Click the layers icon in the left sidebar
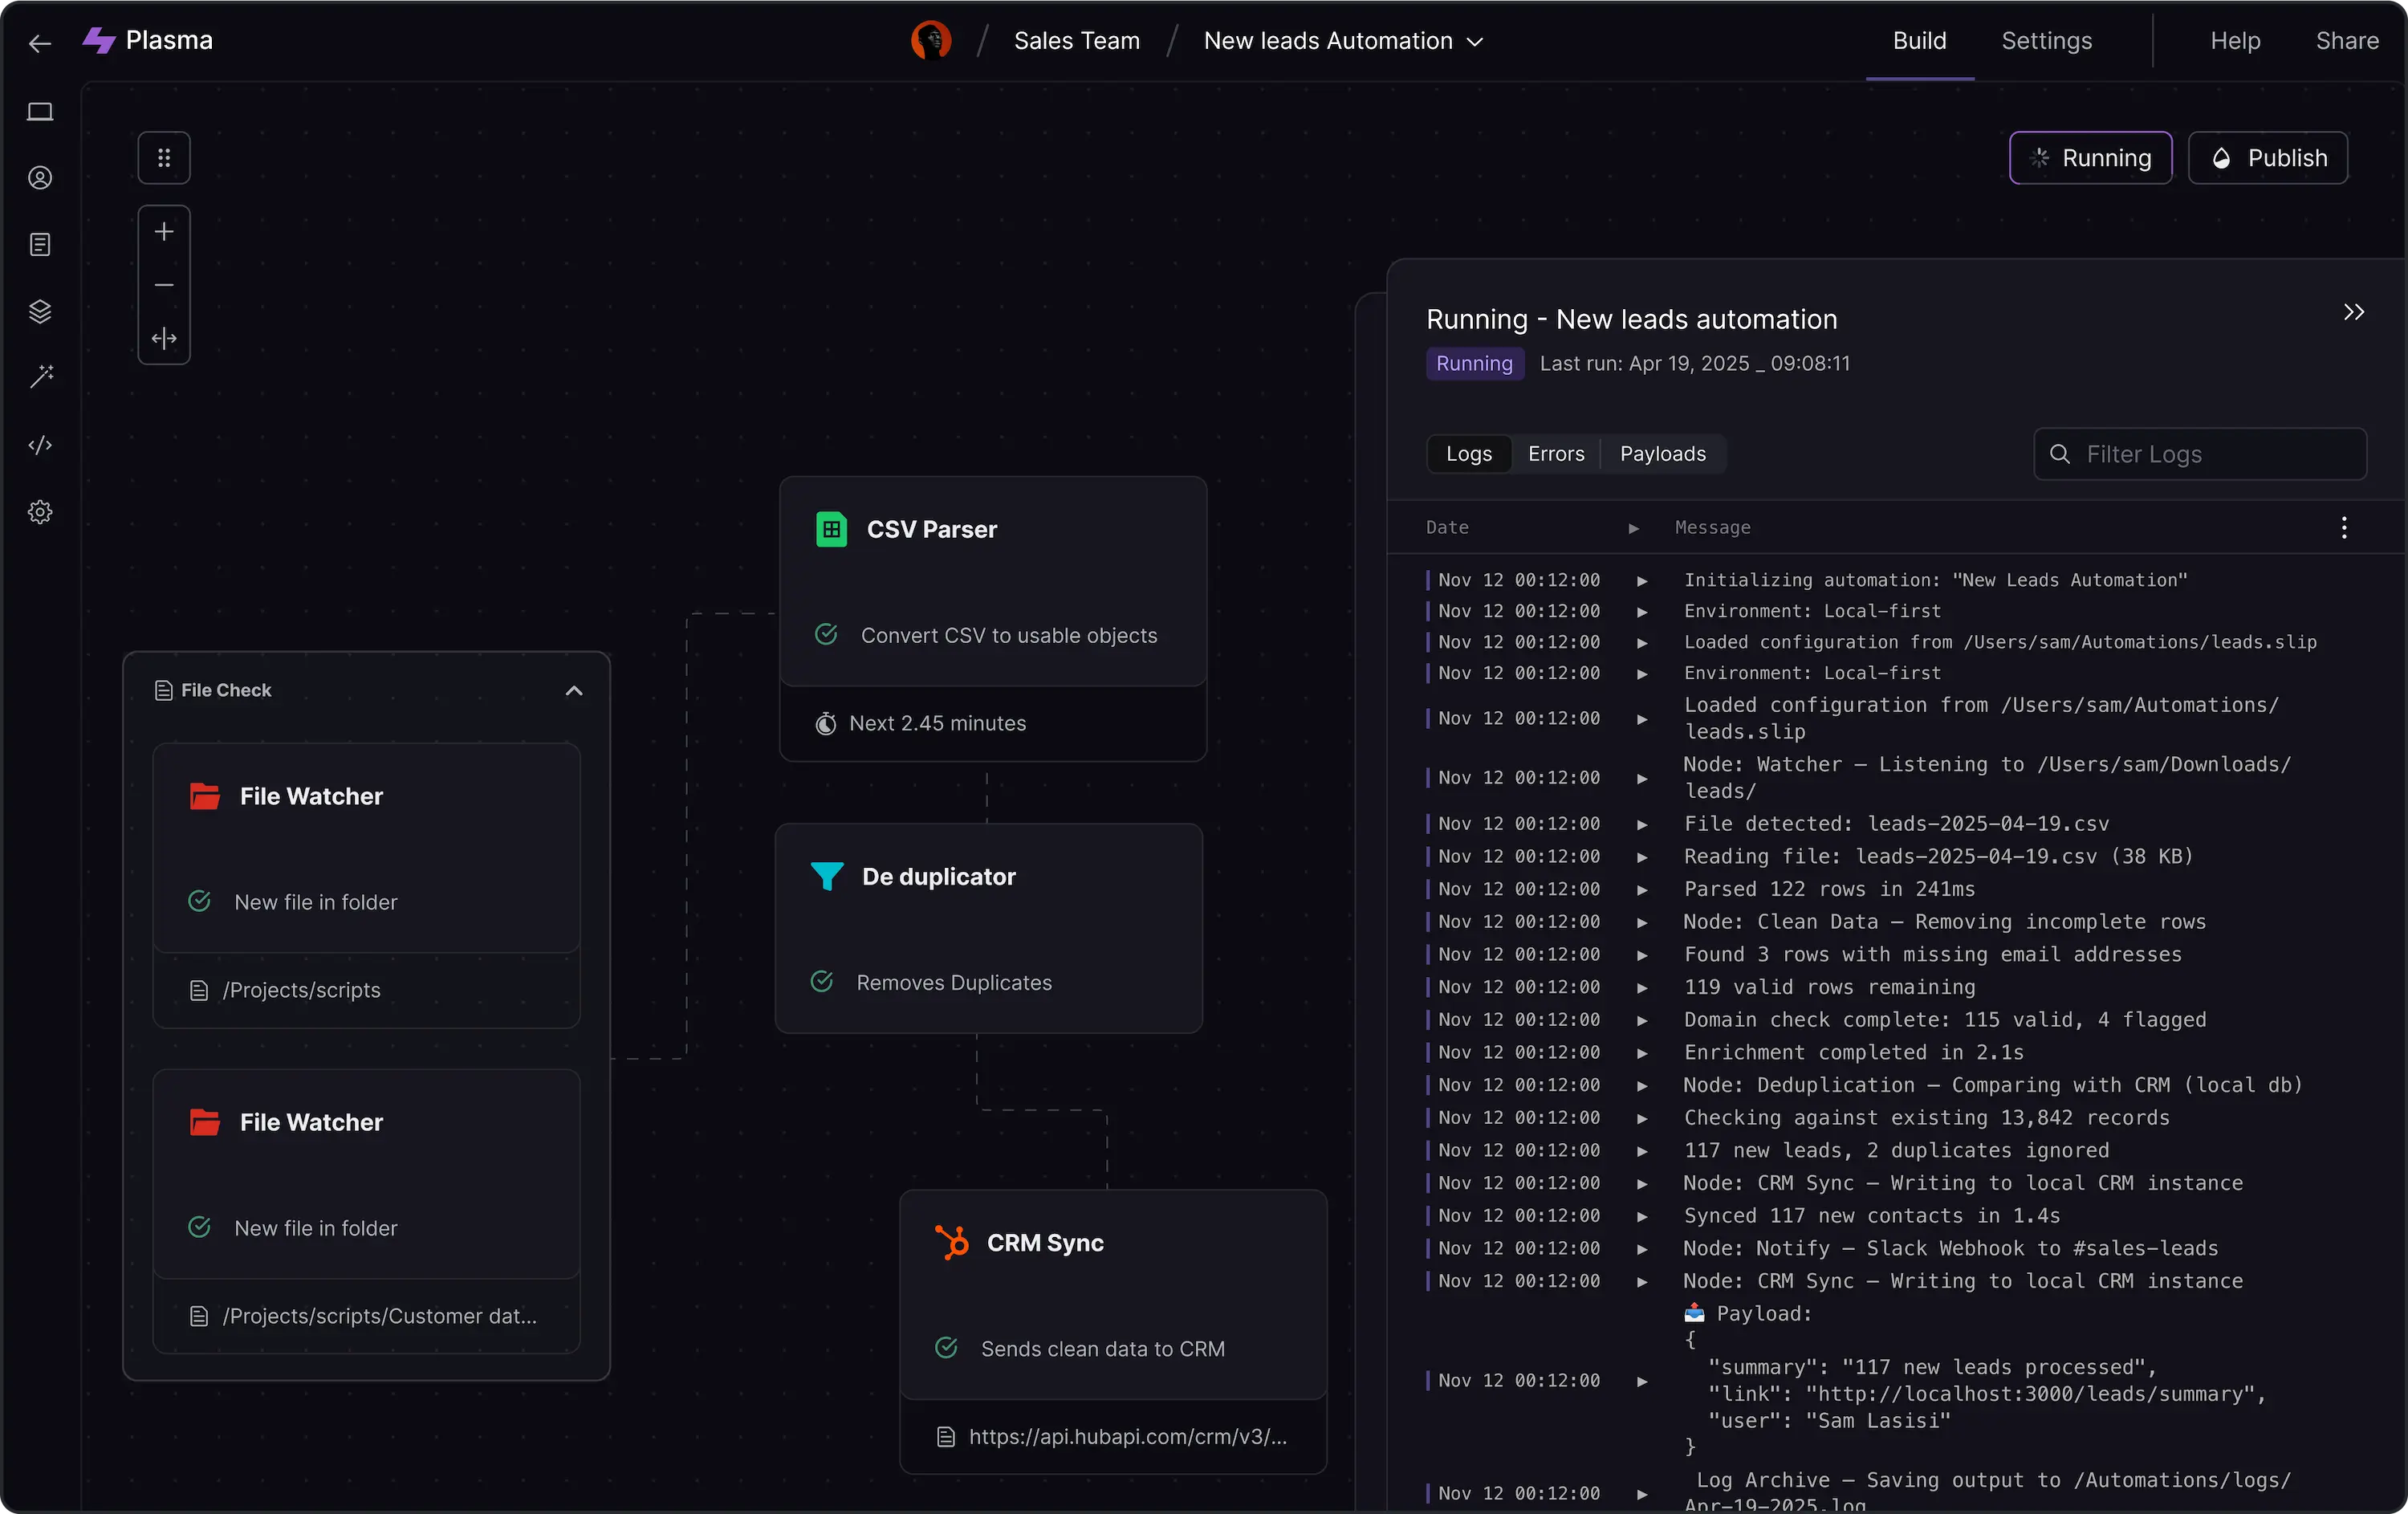Screen dimensions: 2408x1514 tap(40, 311)
